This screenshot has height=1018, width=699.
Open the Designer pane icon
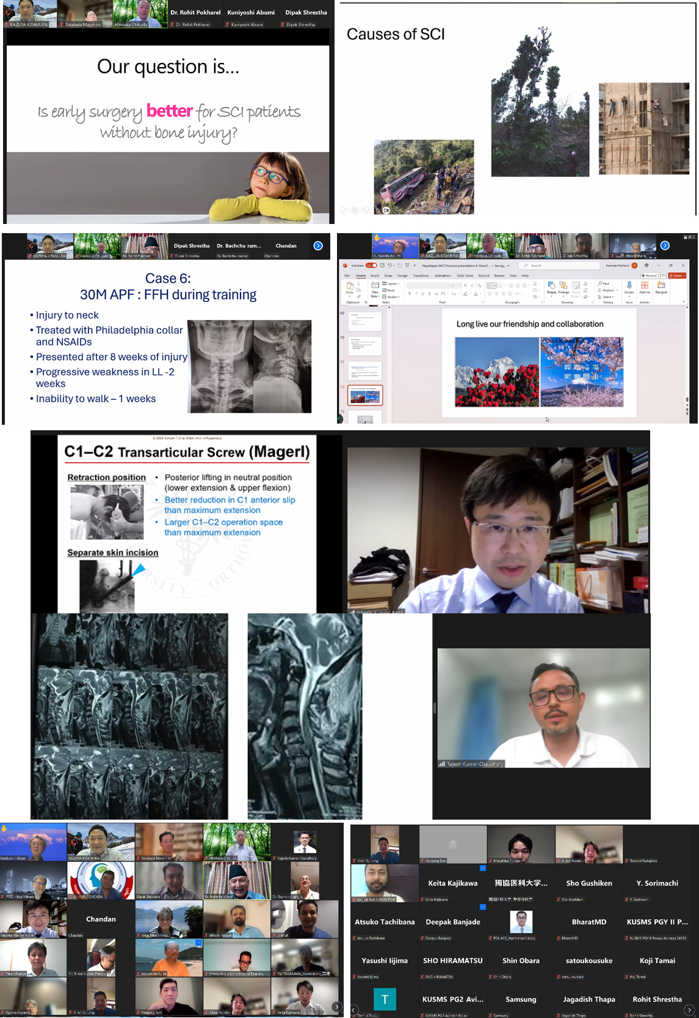661,287
